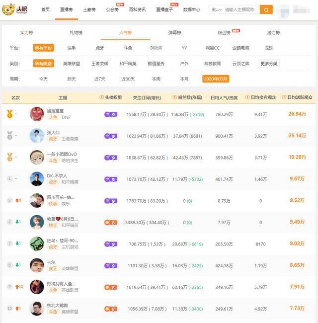Click info icon beside 头榜权重 header
This screenshot has width=318, height=323.
point(101,97)
